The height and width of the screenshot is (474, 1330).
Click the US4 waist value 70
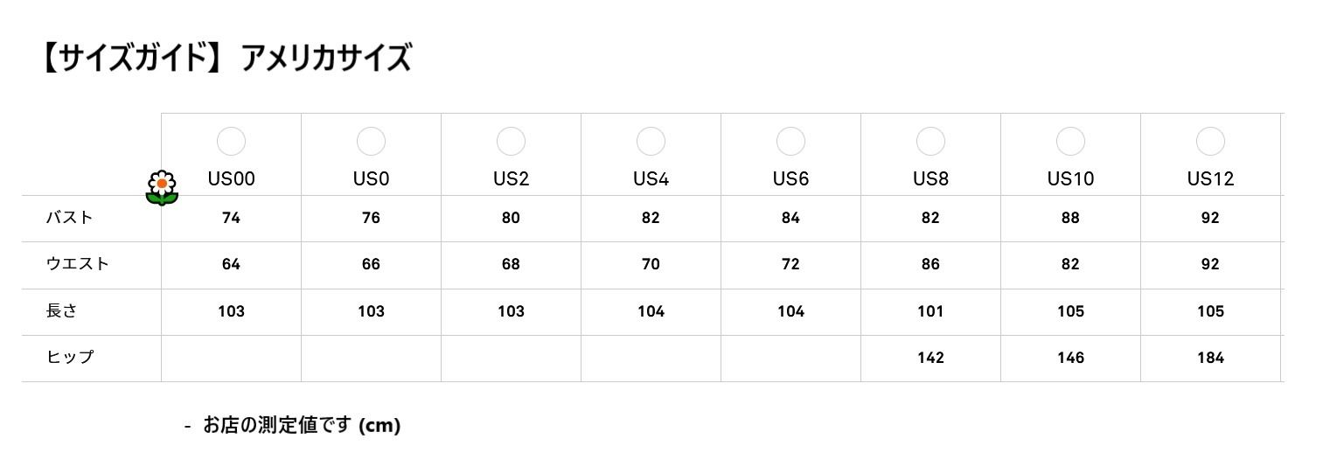[651, 264]
